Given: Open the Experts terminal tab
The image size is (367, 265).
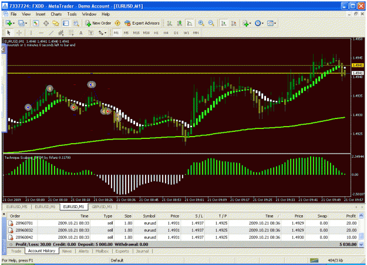Looking at the screenshot, I should (122, 251).
